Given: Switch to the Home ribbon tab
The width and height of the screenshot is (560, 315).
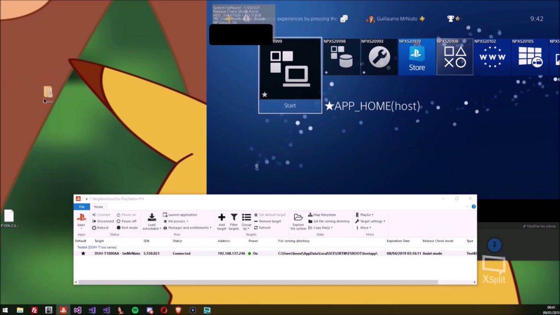Looking at the screenshot, I should click(98, 206).
